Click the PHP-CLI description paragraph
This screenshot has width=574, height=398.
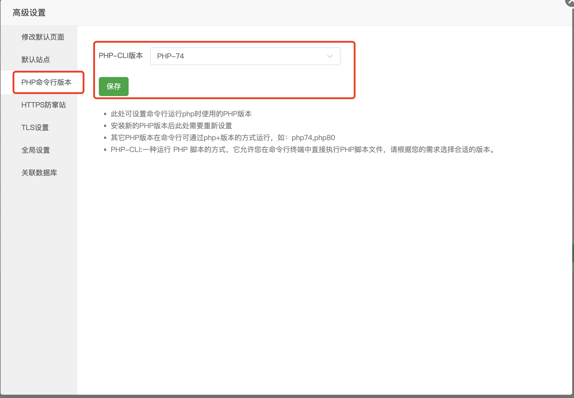[x=302, y=150]
